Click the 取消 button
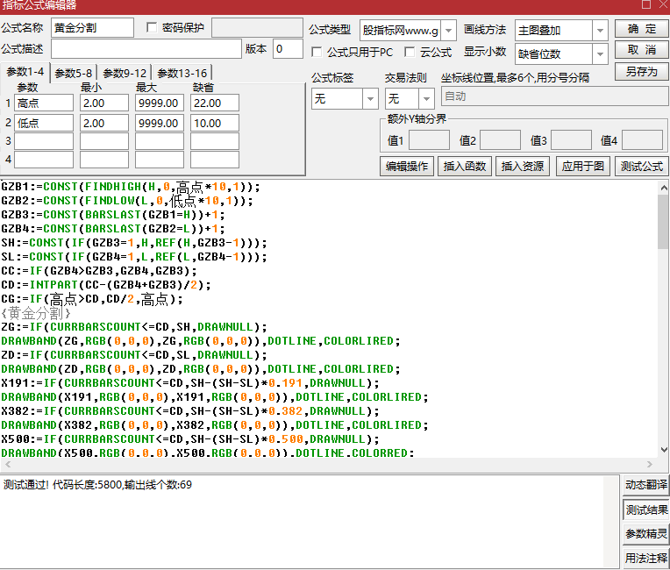 pyautogui.click(x=641, y=50)
